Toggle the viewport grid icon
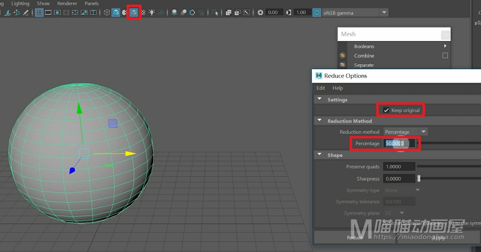 39,13
